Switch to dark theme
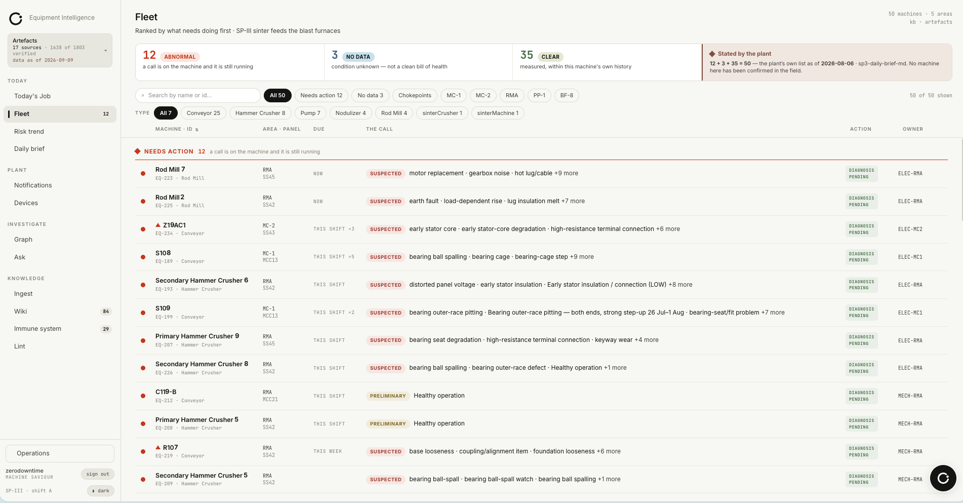 [101, 491]
